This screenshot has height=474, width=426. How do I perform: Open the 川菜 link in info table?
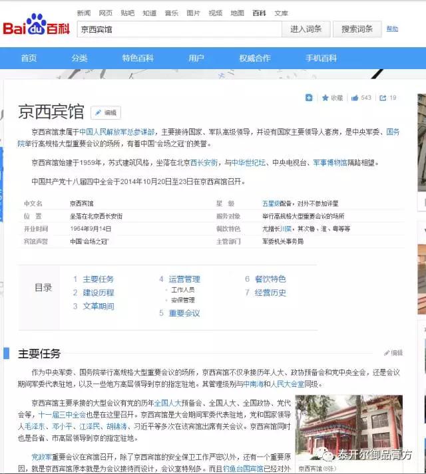pyautogui.click(x=286, y=229)
